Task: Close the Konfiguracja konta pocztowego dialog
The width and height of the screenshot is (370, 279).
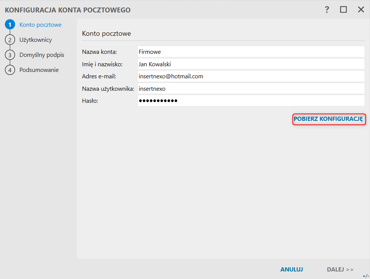Action: (361, 10)
